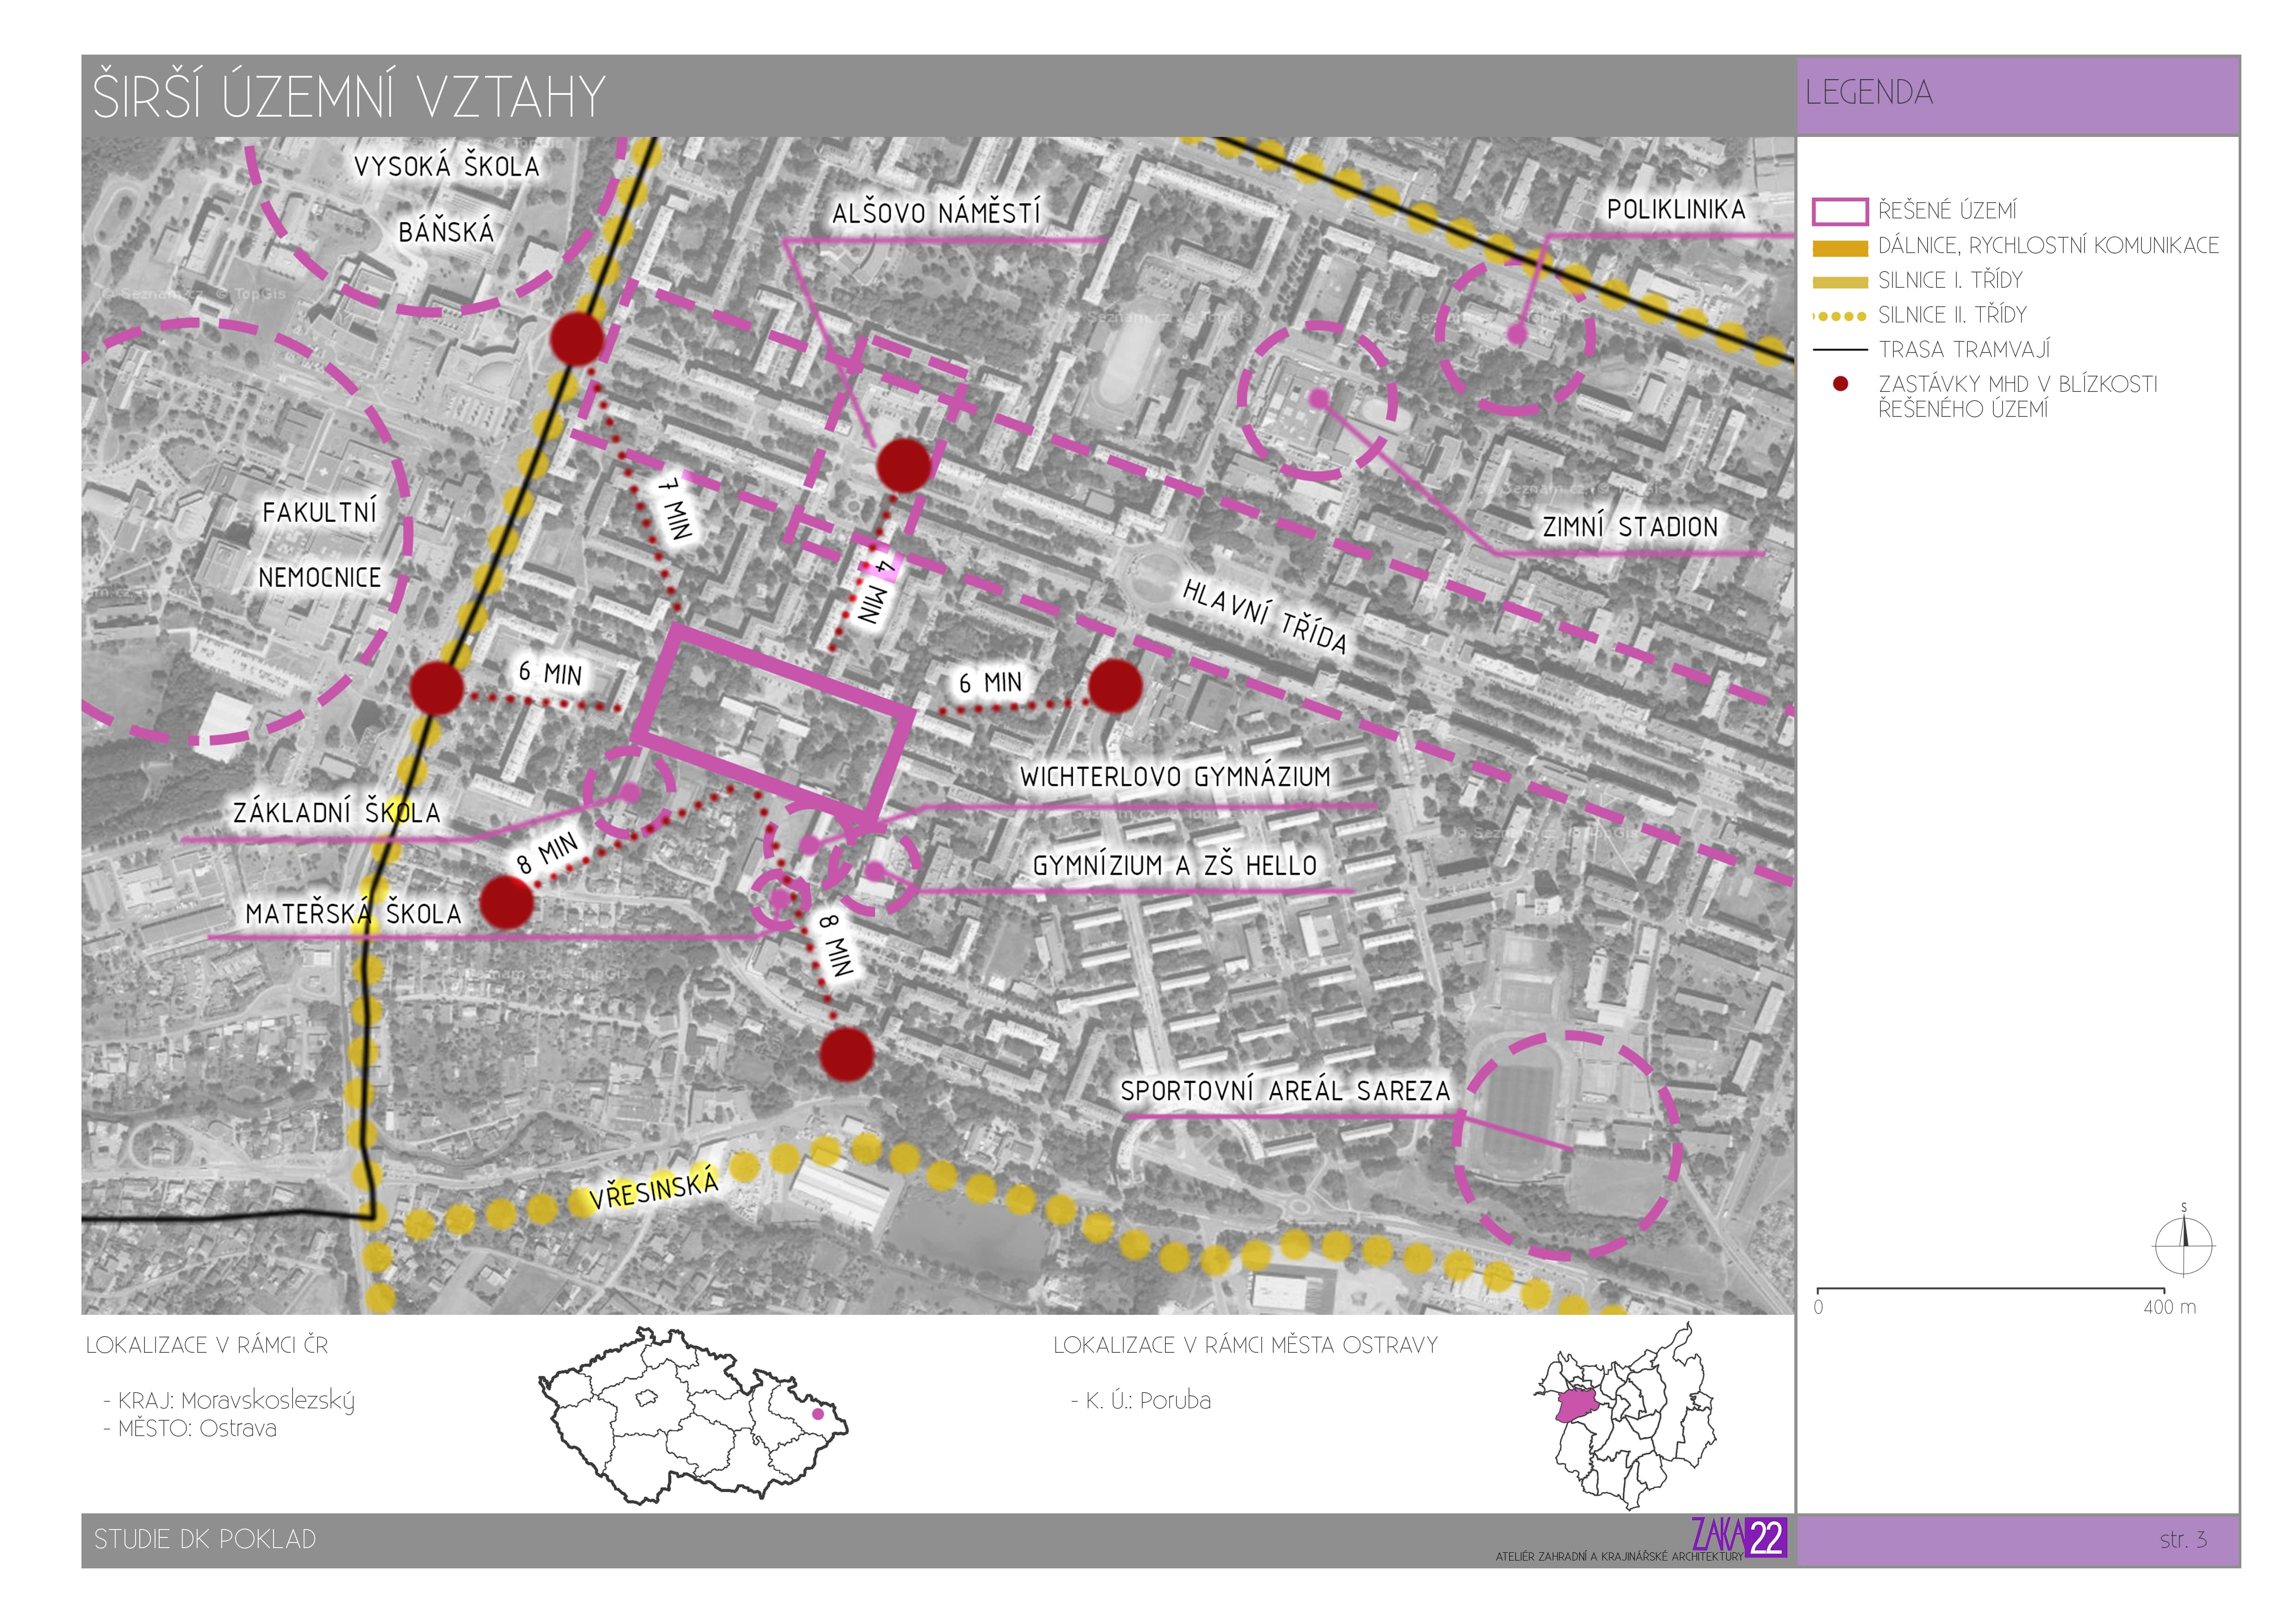The height and width of the screenshot is (1623, 2296).
Task: Click the STUDIE DK POKLAD footer text
Action: point(205,1539)
